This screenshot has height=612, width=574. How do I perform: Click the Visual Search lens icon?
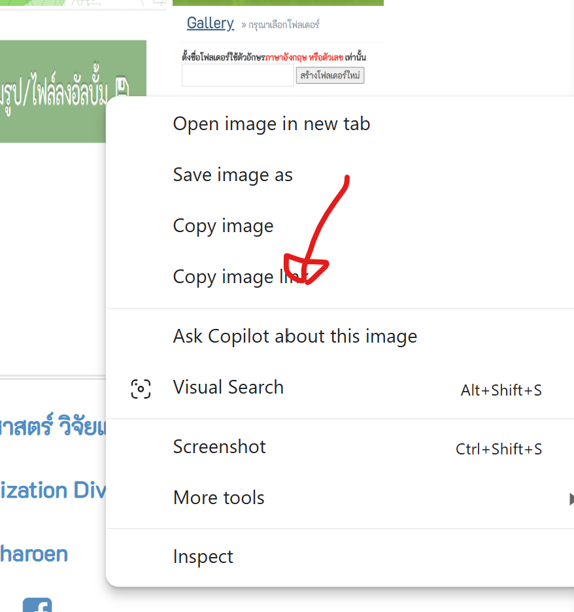(x=141, y=388)
